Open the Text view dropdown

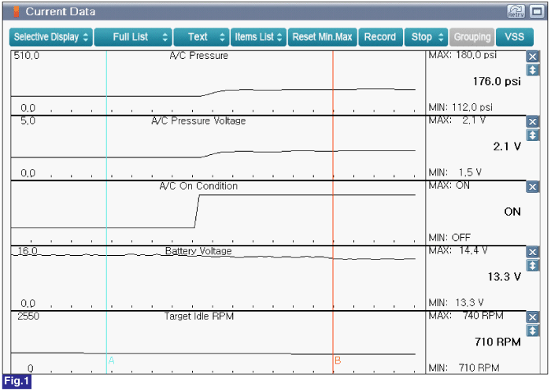point(202,37)
